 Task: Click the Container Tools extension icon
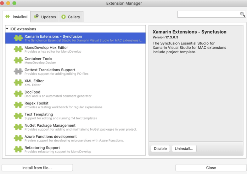tap(18, 60)
